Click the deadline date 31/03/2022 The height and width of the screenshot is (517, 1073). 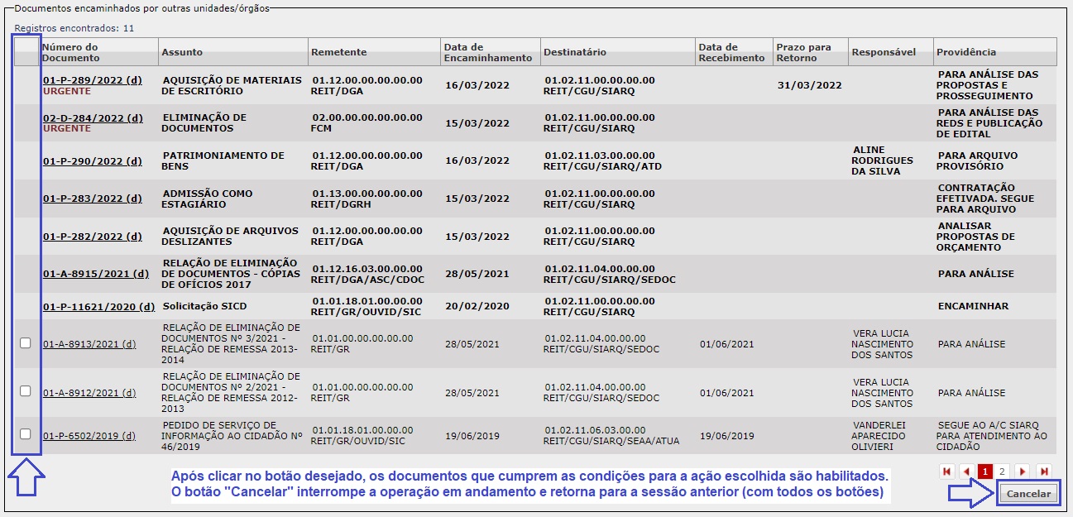pos(810,85)
